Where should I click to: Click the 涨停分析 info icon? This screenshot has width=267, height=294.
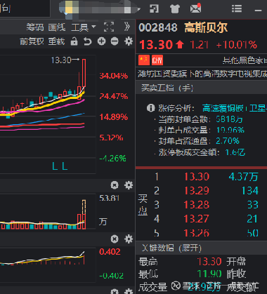(150, 108)
